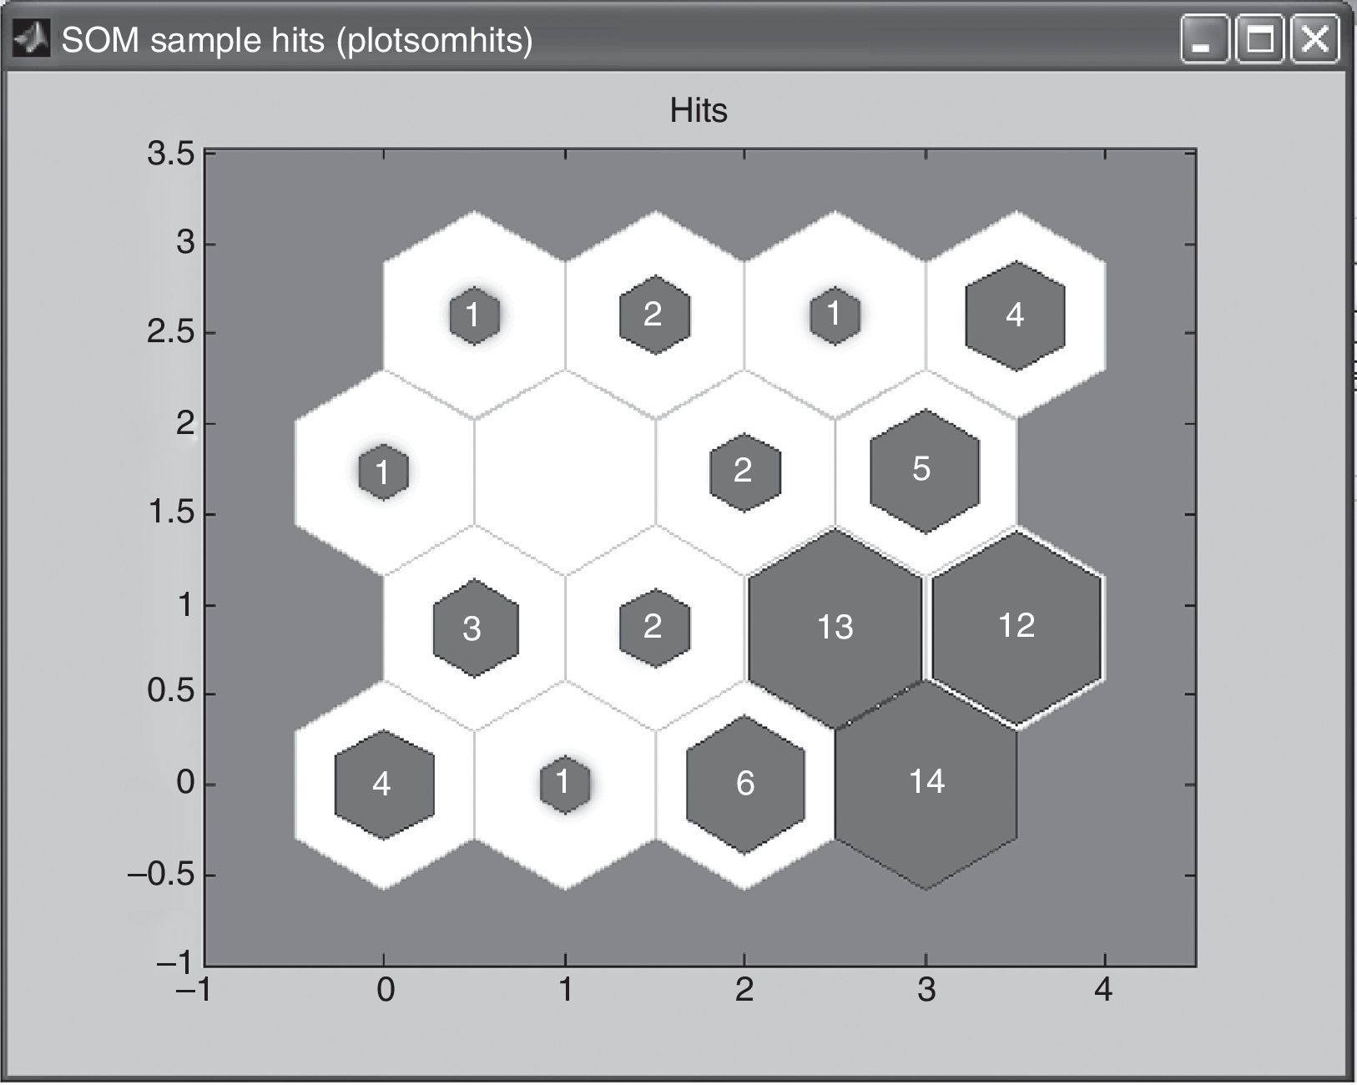This screenshot has height=1085, width=1357.
Task: Click the hexagon showing 12 hits
Action: [1016, 626]
